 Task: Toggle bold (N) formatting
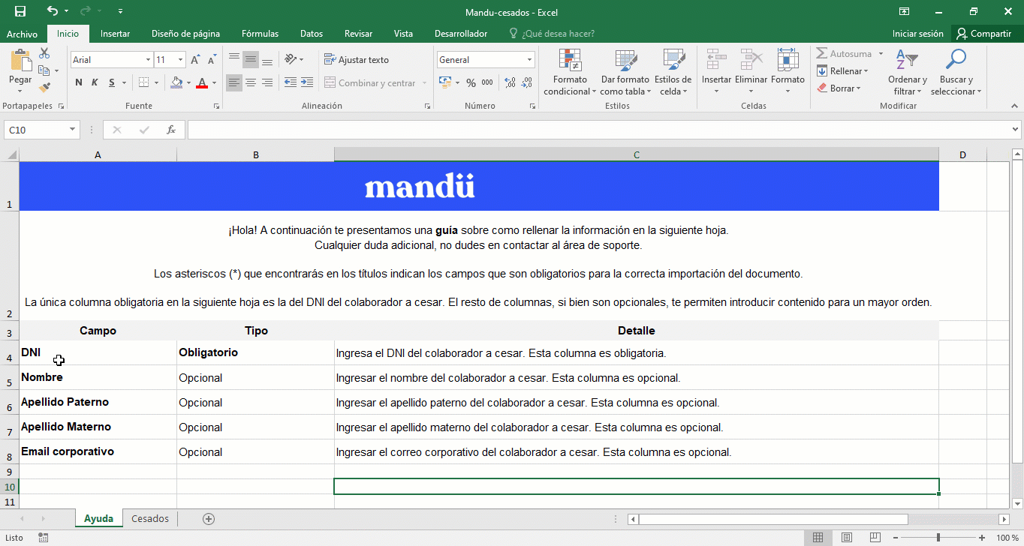point(79,82)
